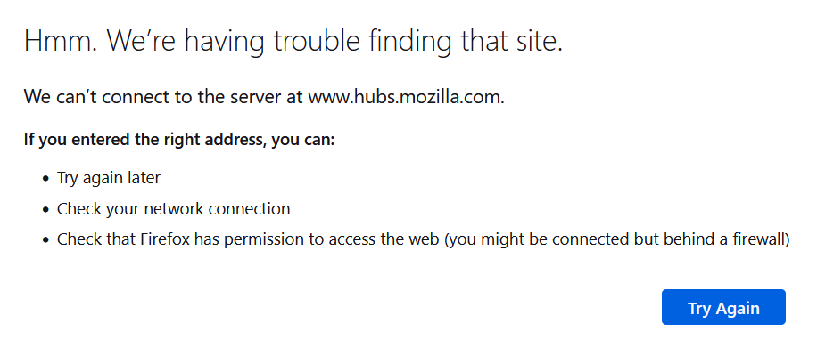Click the bullet dot before "Try again later"
The height and width of the screenshot is (364, 817).
click(45, 179)
